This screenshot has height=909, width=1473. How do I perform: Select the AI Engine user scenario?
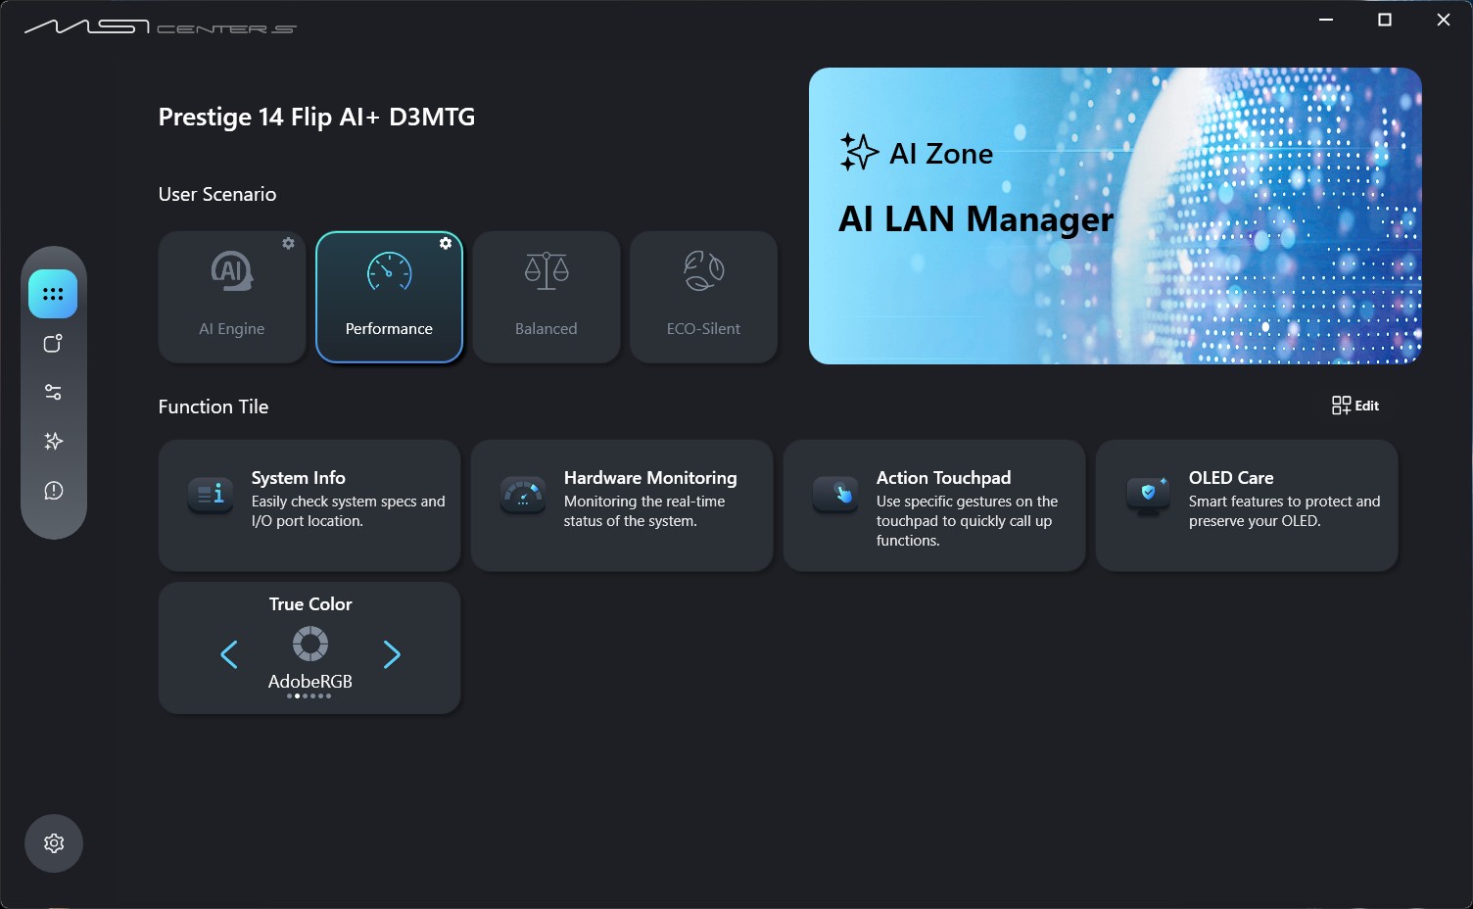tap(232, 298)
